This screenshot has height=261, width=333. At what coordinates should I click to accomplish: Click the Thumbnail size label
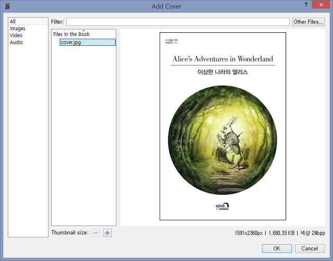coord(70,232)
